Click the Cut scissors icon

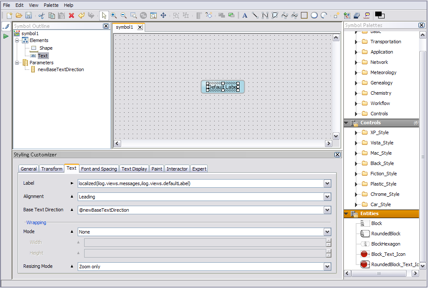click(x=41, y=15)
